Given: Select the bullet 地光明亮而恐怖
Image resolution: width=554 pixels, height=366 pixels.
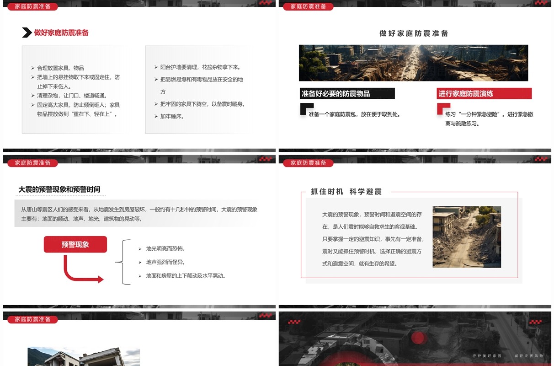Looking at the screenshot, I should 165,249.
